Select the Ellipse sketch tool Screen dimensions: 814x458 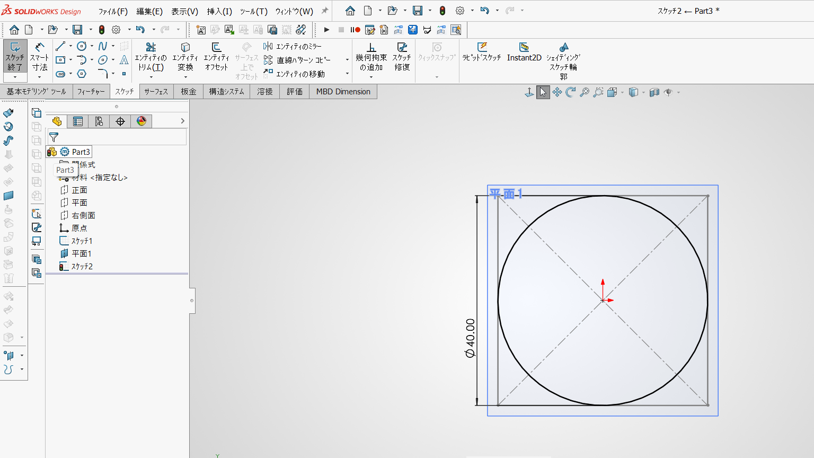click(x=103, y=60)
